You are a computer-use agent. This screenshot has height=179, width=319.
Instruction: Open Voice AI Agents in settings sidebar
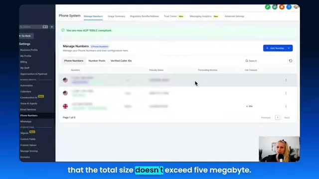29,103
